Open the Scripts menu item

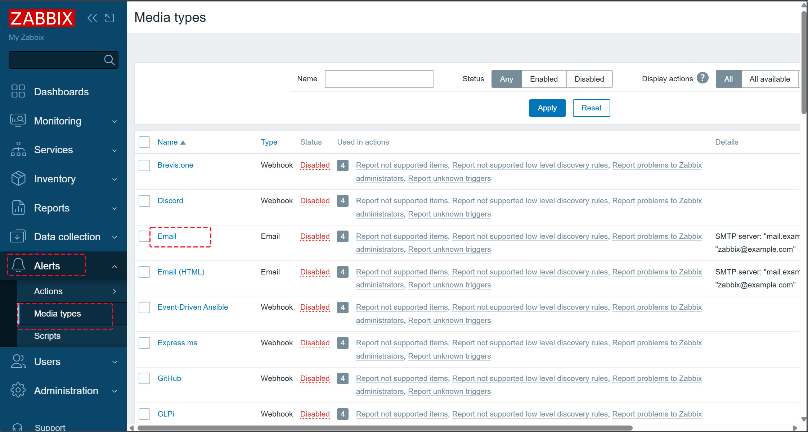47,336
